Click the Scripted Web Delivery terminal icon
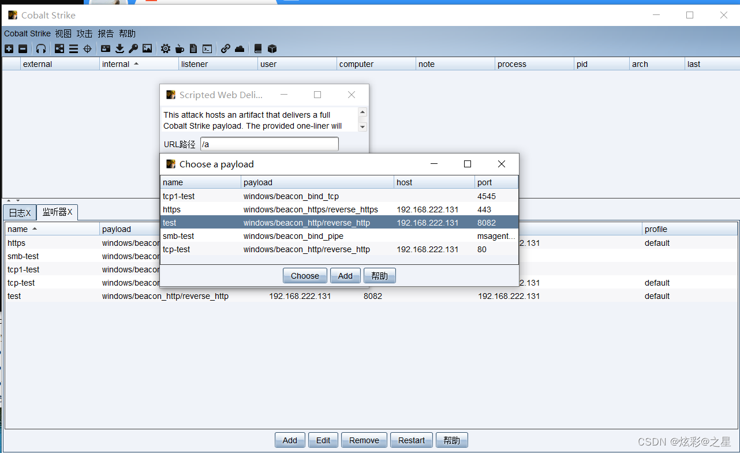The image size is (740, 453). tap(207, 49)
